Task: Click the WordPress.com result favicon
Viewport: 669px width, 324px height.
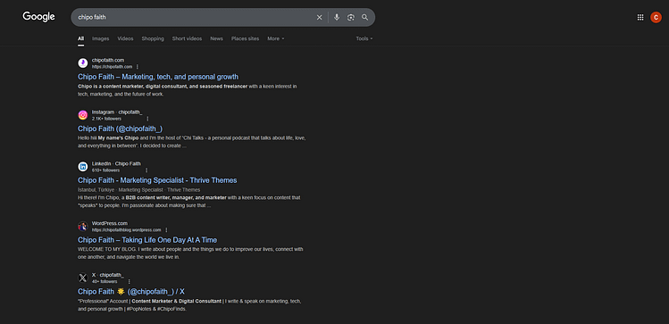Action: [x=83, y=227]
